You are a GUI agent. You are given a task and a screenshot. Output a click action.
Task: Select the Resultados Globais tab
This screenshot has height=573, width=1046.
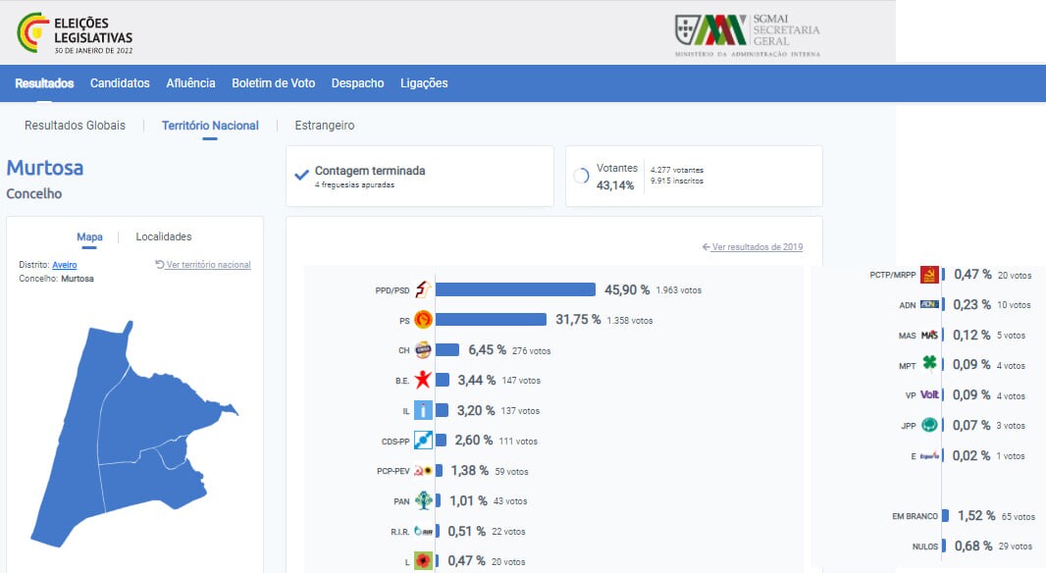tap(75, 126)
